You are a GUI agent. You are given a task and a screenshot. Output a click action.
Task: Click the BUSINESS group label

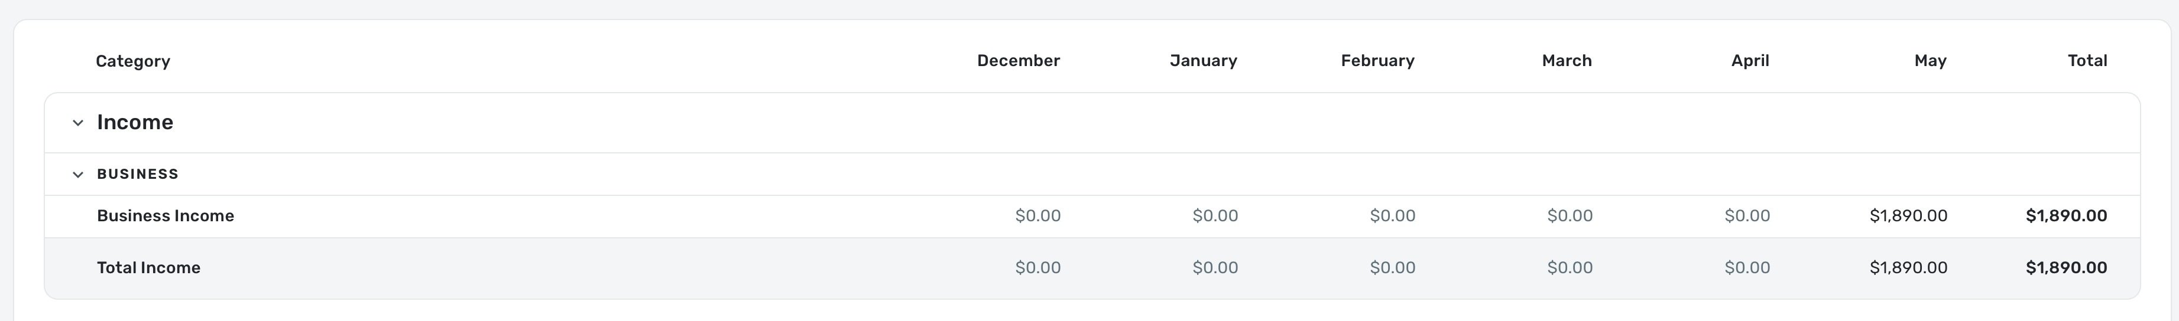coord(138,174)
